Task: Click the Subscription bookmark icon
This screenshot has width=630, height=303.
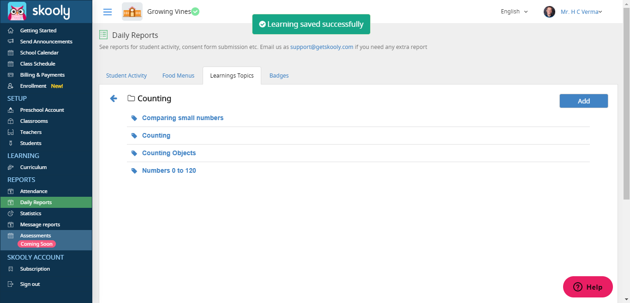Action: click(x=11, y=269)
